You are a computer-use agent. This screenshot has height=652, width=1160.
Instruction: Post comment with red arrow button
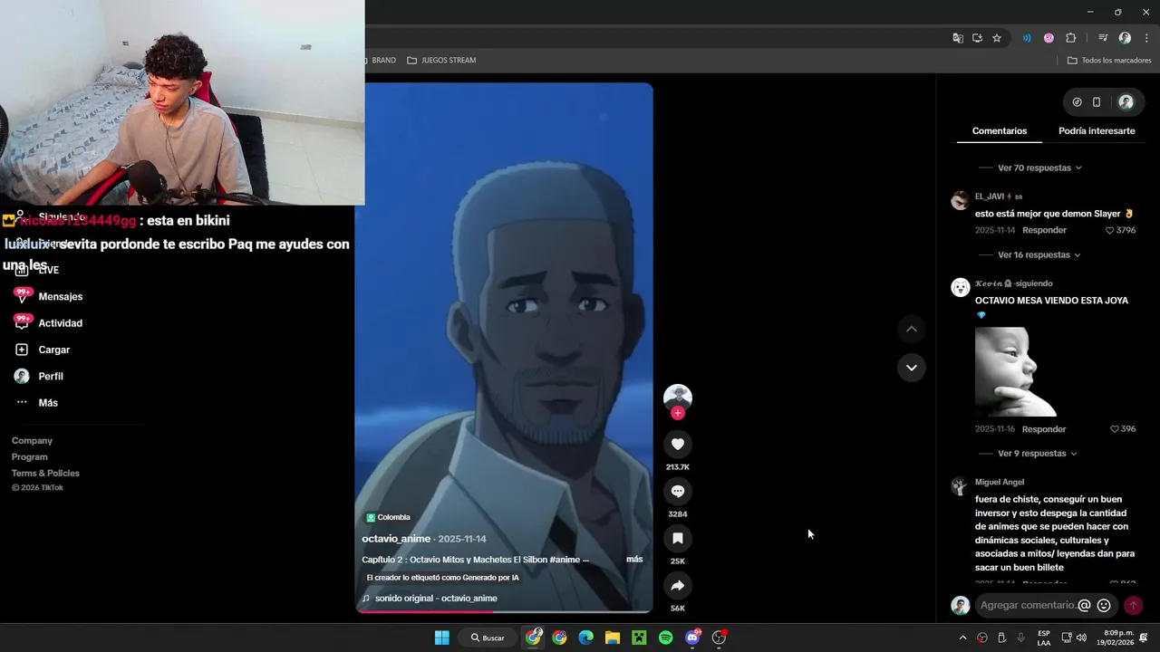click(1133, 605)
